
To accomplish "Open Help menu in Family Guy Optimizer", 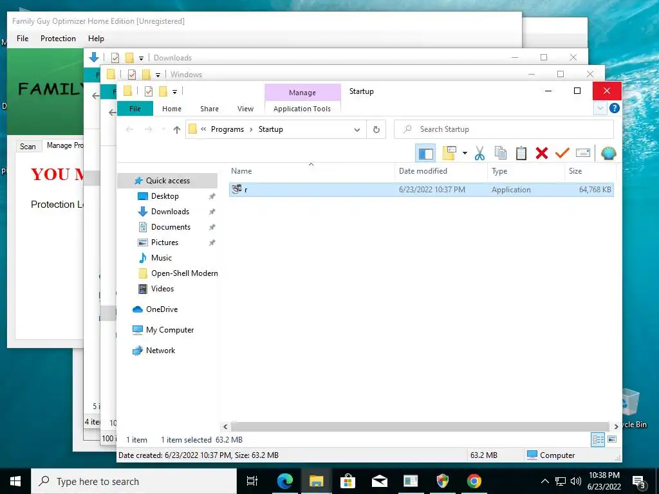I will click(x=96, y=38).
